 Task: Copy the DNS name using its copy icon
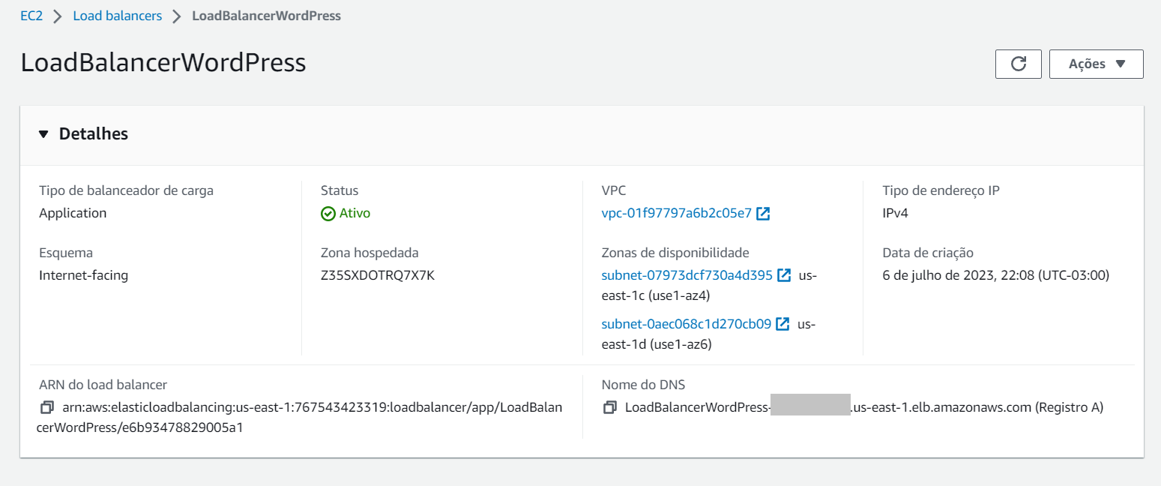tap(610, 407)
